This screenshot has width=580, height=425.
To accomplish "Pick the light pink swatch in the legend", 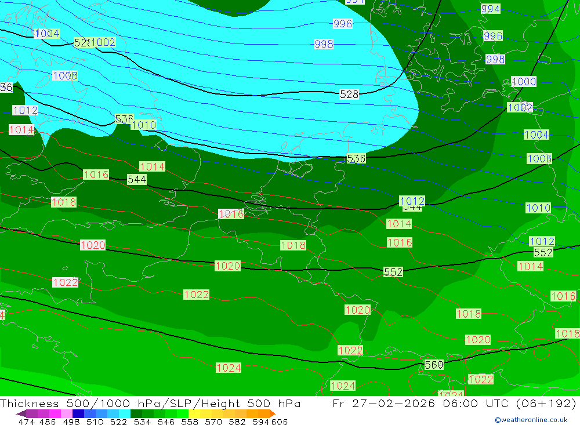I will (x=67, y=414).
